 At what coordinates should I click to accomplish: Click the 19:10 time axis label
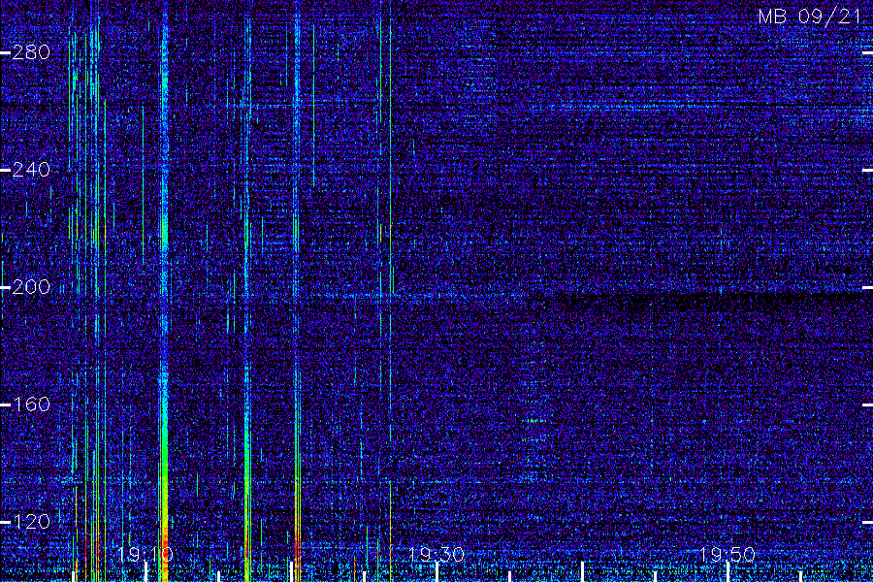(x=145, y=555)
